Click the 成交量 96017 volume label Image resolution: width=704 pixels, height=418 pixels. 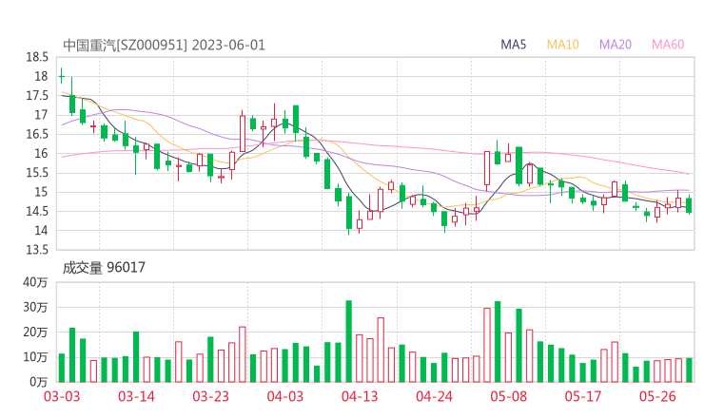(x=104, y=268)
